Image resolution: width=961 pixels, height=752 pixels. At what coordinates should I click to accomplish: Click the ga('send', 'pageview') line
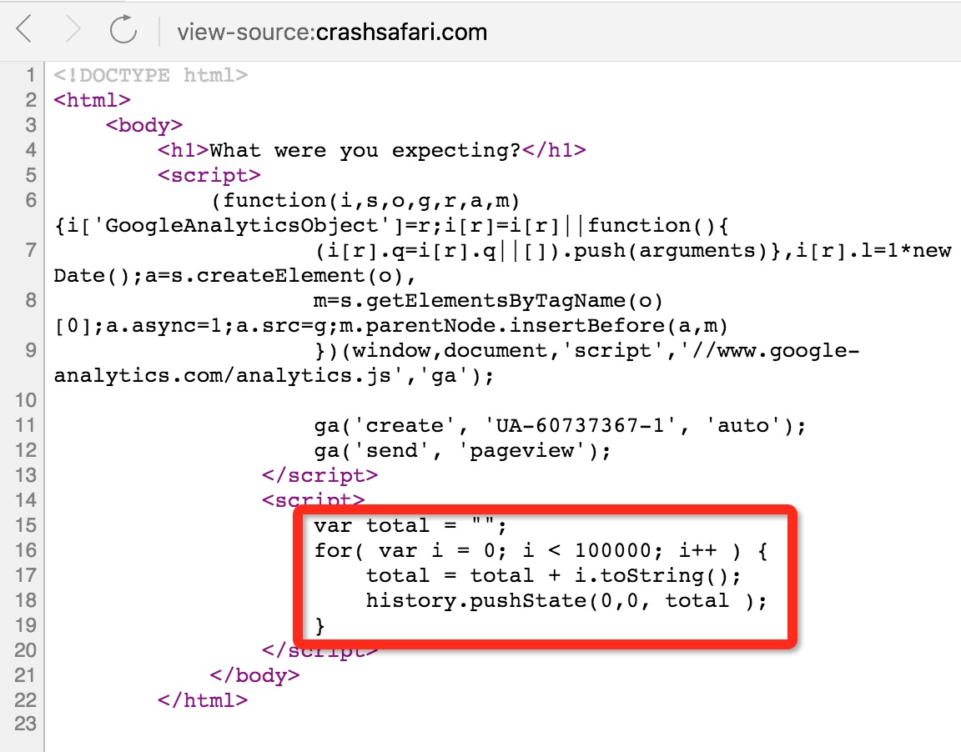(463, 451)
